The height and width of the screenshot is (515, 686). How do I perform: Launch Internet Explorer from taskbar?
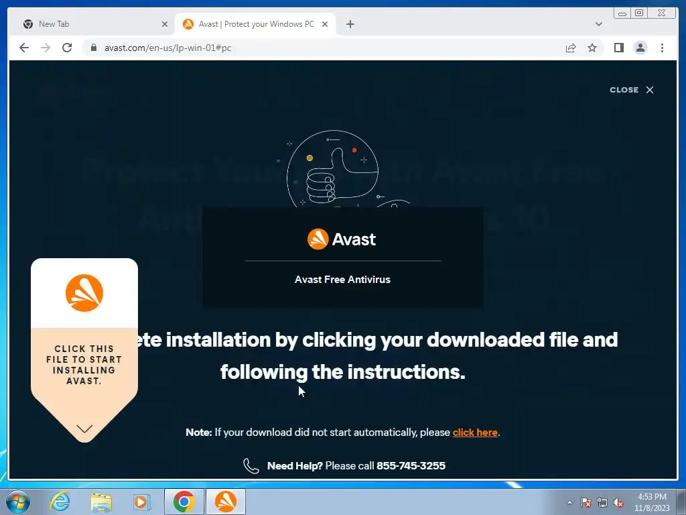click(x=60, y=502)
